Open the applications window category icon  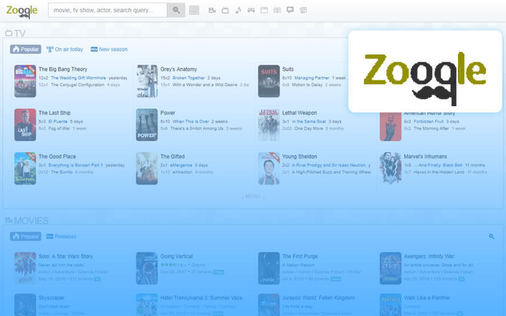[x=264, y=10]
